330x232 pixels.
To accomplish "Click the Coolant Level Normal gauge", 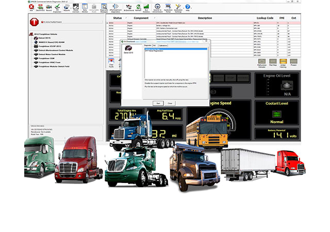I will [276, 112].
